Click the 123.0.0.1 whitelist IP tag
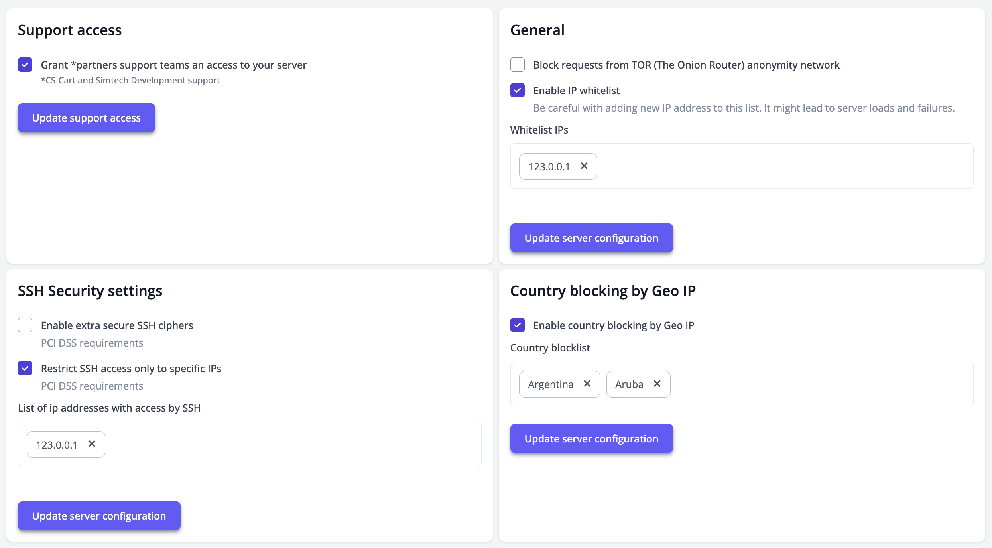Screen dimensions: 992x548 549,167
